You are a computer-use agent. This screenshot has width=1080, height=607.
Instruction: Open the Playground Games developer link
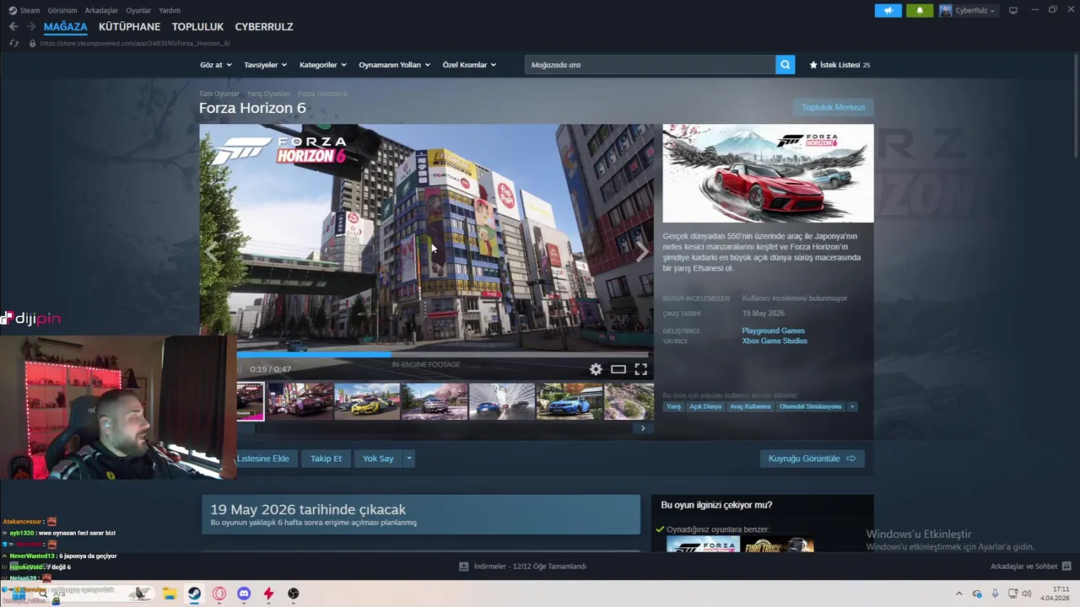coord(773,330)
